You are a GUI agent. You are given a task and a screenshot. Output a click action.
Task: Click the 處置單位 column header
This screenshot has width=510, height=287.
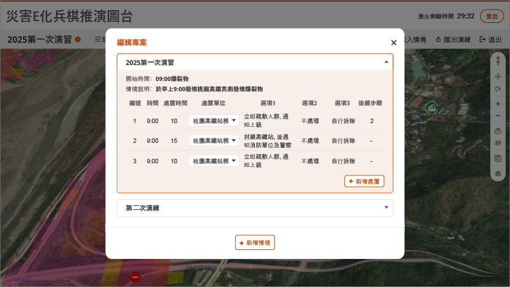click(x=214, y=103)
